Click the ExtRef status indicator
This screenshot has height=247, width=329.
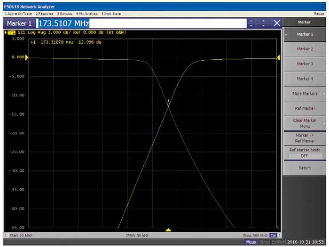coord(278,242)
